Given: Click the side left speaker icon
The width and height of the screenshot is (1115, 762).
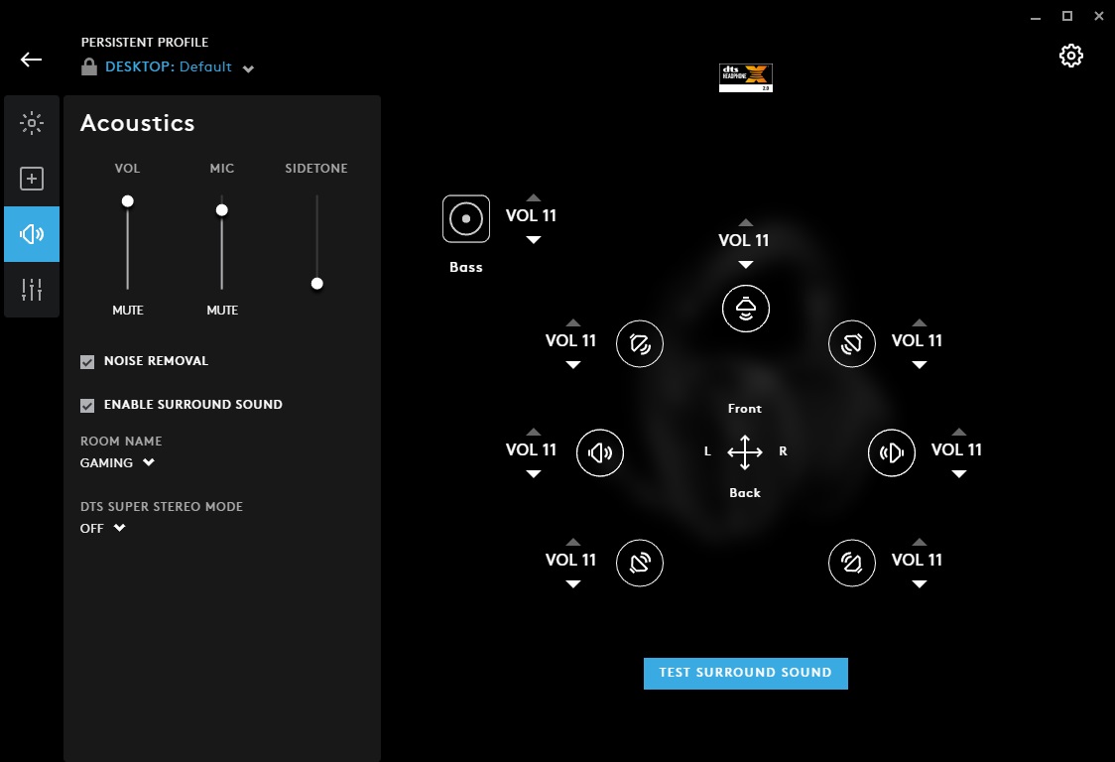Looking at the screenshot, I should pos(599,452).
